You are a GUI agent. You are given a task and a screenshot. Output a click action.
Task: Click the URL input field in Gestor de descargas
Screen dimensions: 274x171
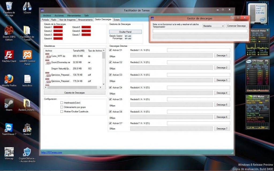(x=200, y=31)
